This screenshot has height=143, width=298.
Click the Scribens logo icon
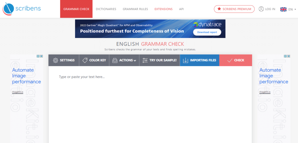point(8,9)
